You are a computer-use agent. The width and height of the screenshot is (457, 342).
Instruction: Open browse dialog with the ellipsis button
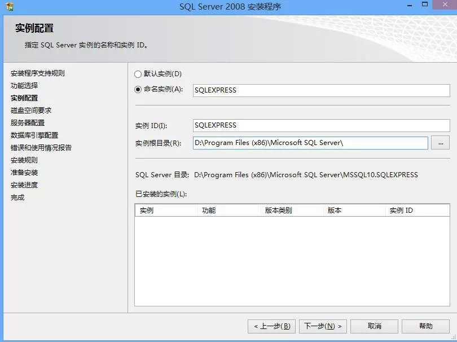(440, 143)
